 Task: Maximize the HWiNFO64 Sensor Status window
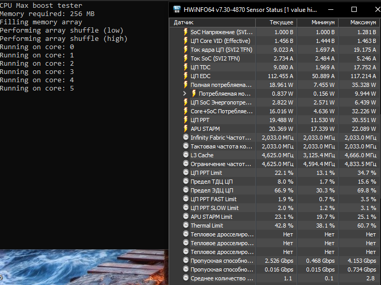pyautogui.click(x=354, y=9)
